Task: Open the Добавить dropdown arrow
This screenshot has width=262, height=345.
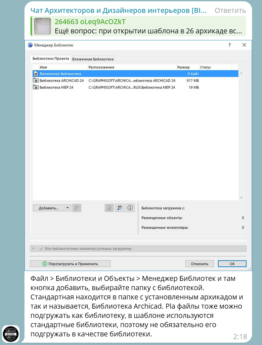Action: coord(67,208)
